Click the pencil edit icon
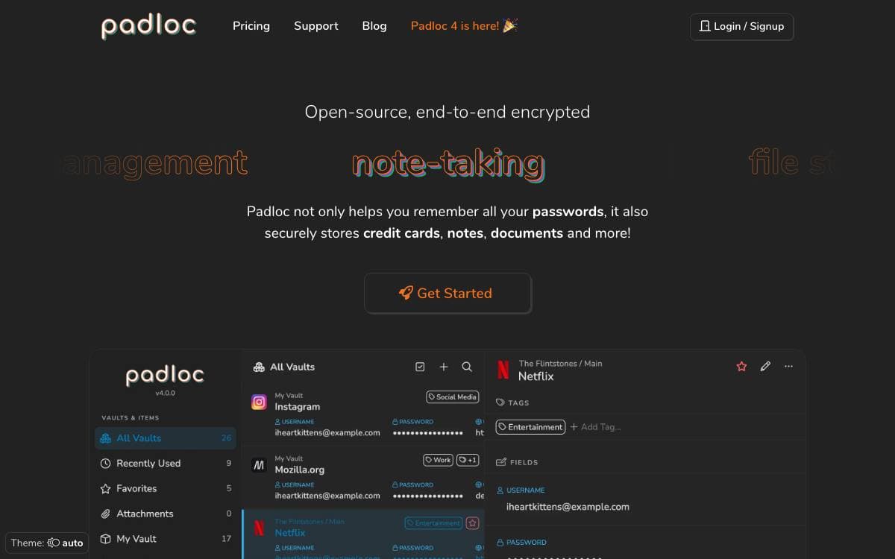895x559 pixels. (x=765, y=367)
